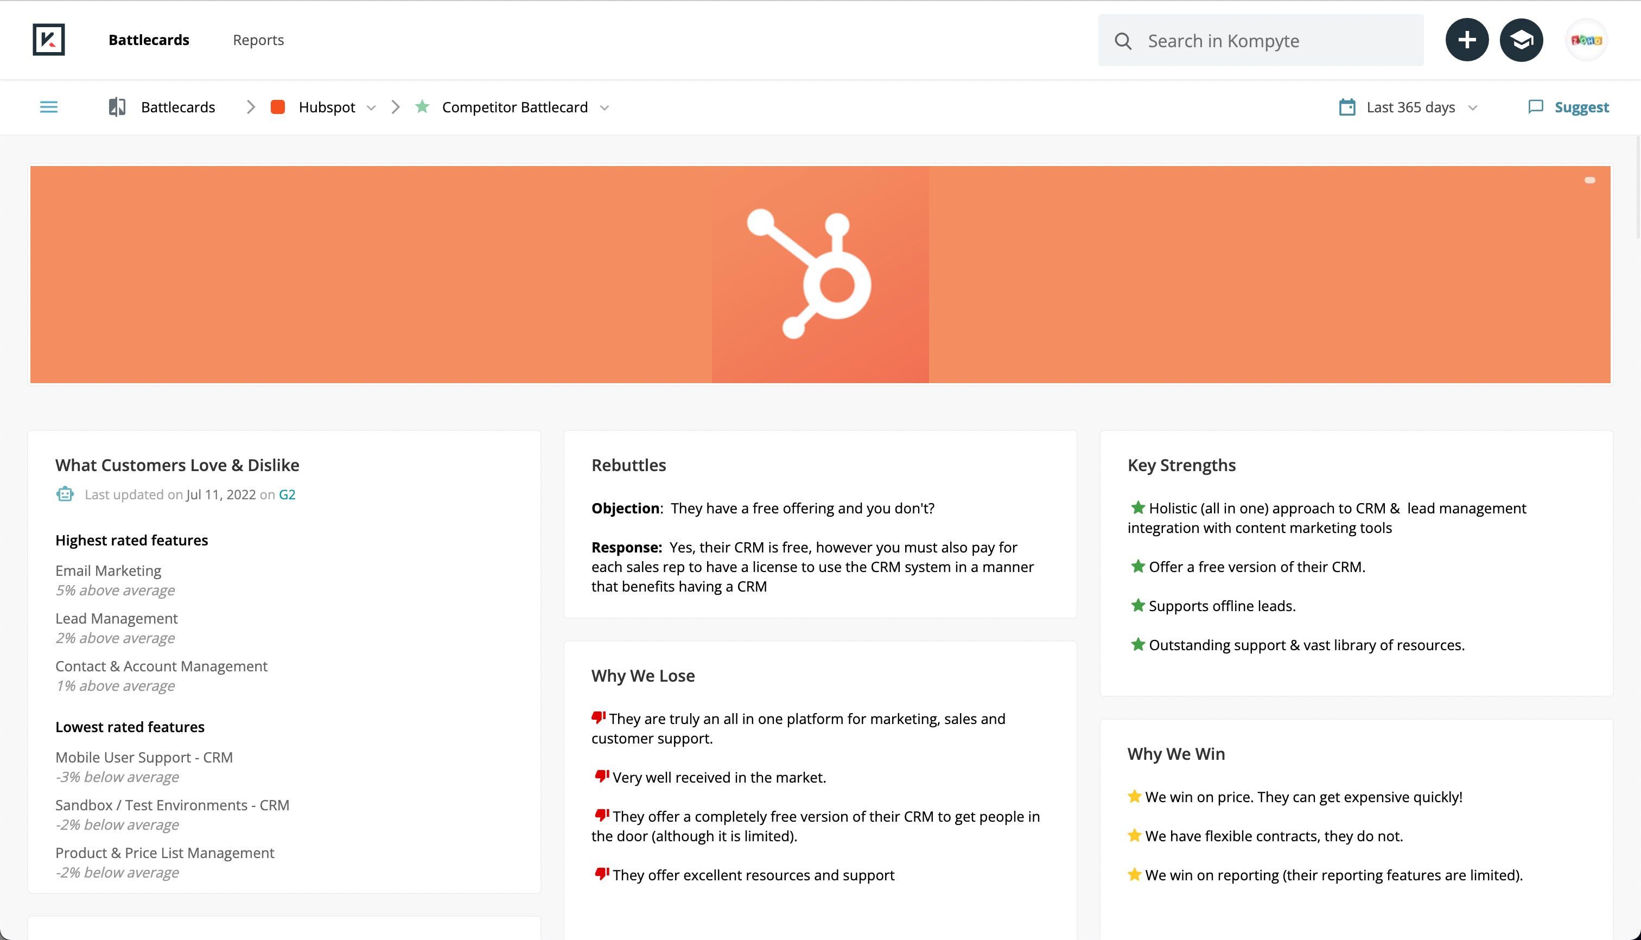This screenshot has width=1641, height=940.
Task: Click the robot icon near Last updated
Action: tap(65, 494)
